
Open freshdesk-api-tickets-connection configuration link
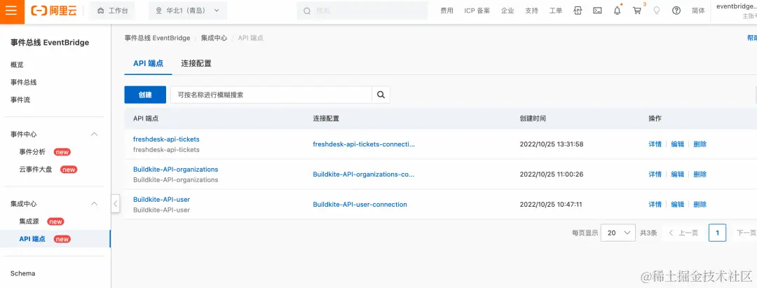364,144
